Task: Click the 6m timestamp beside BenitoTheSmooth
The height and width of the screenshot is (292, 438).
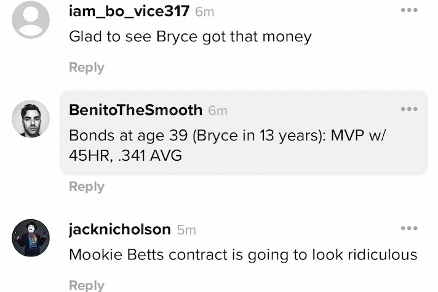Action: click(x=218, y=111)
